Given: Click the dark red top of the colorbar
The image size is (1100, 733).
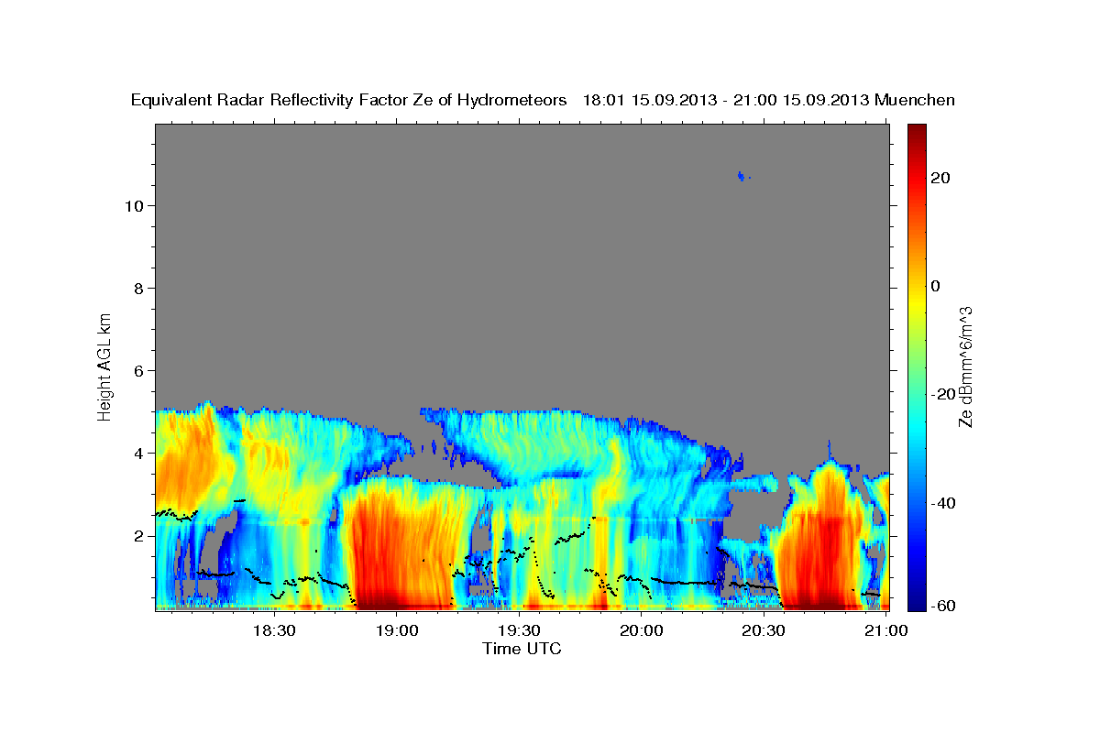Looking at the screenshot, I should [x=917, y=134].
